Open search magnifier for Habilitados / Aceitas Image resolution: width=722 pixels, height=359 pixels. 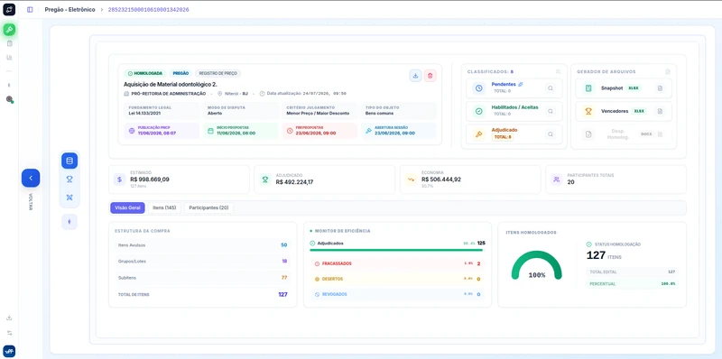coord(550,111)
